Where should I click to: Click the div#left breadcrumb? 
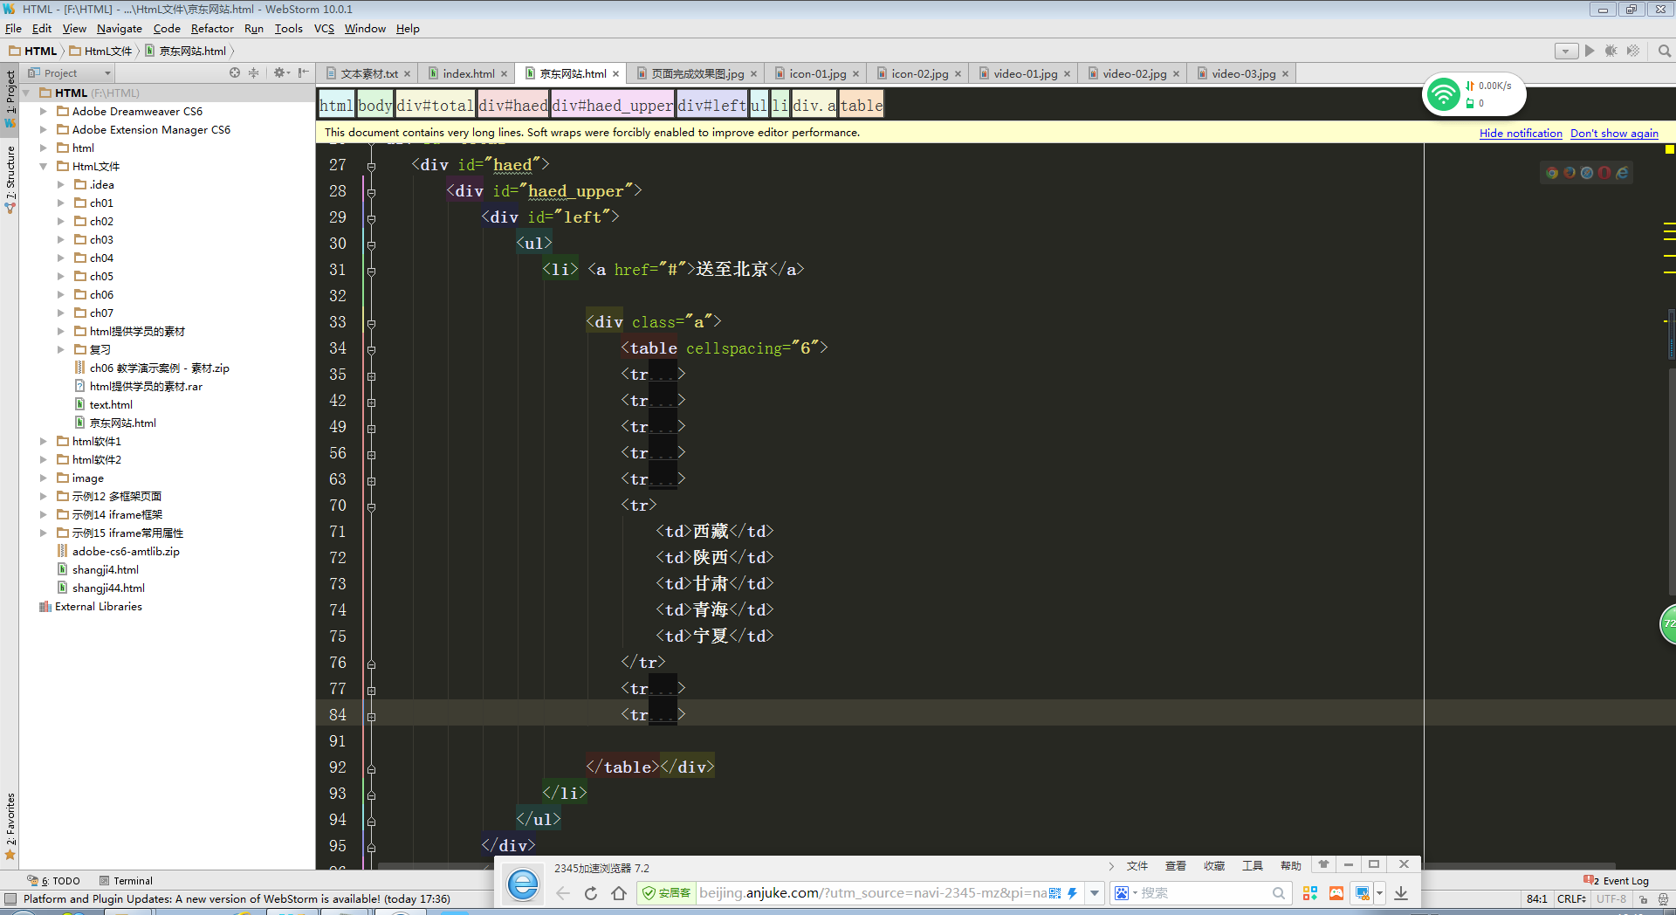(x=712, y=106)
